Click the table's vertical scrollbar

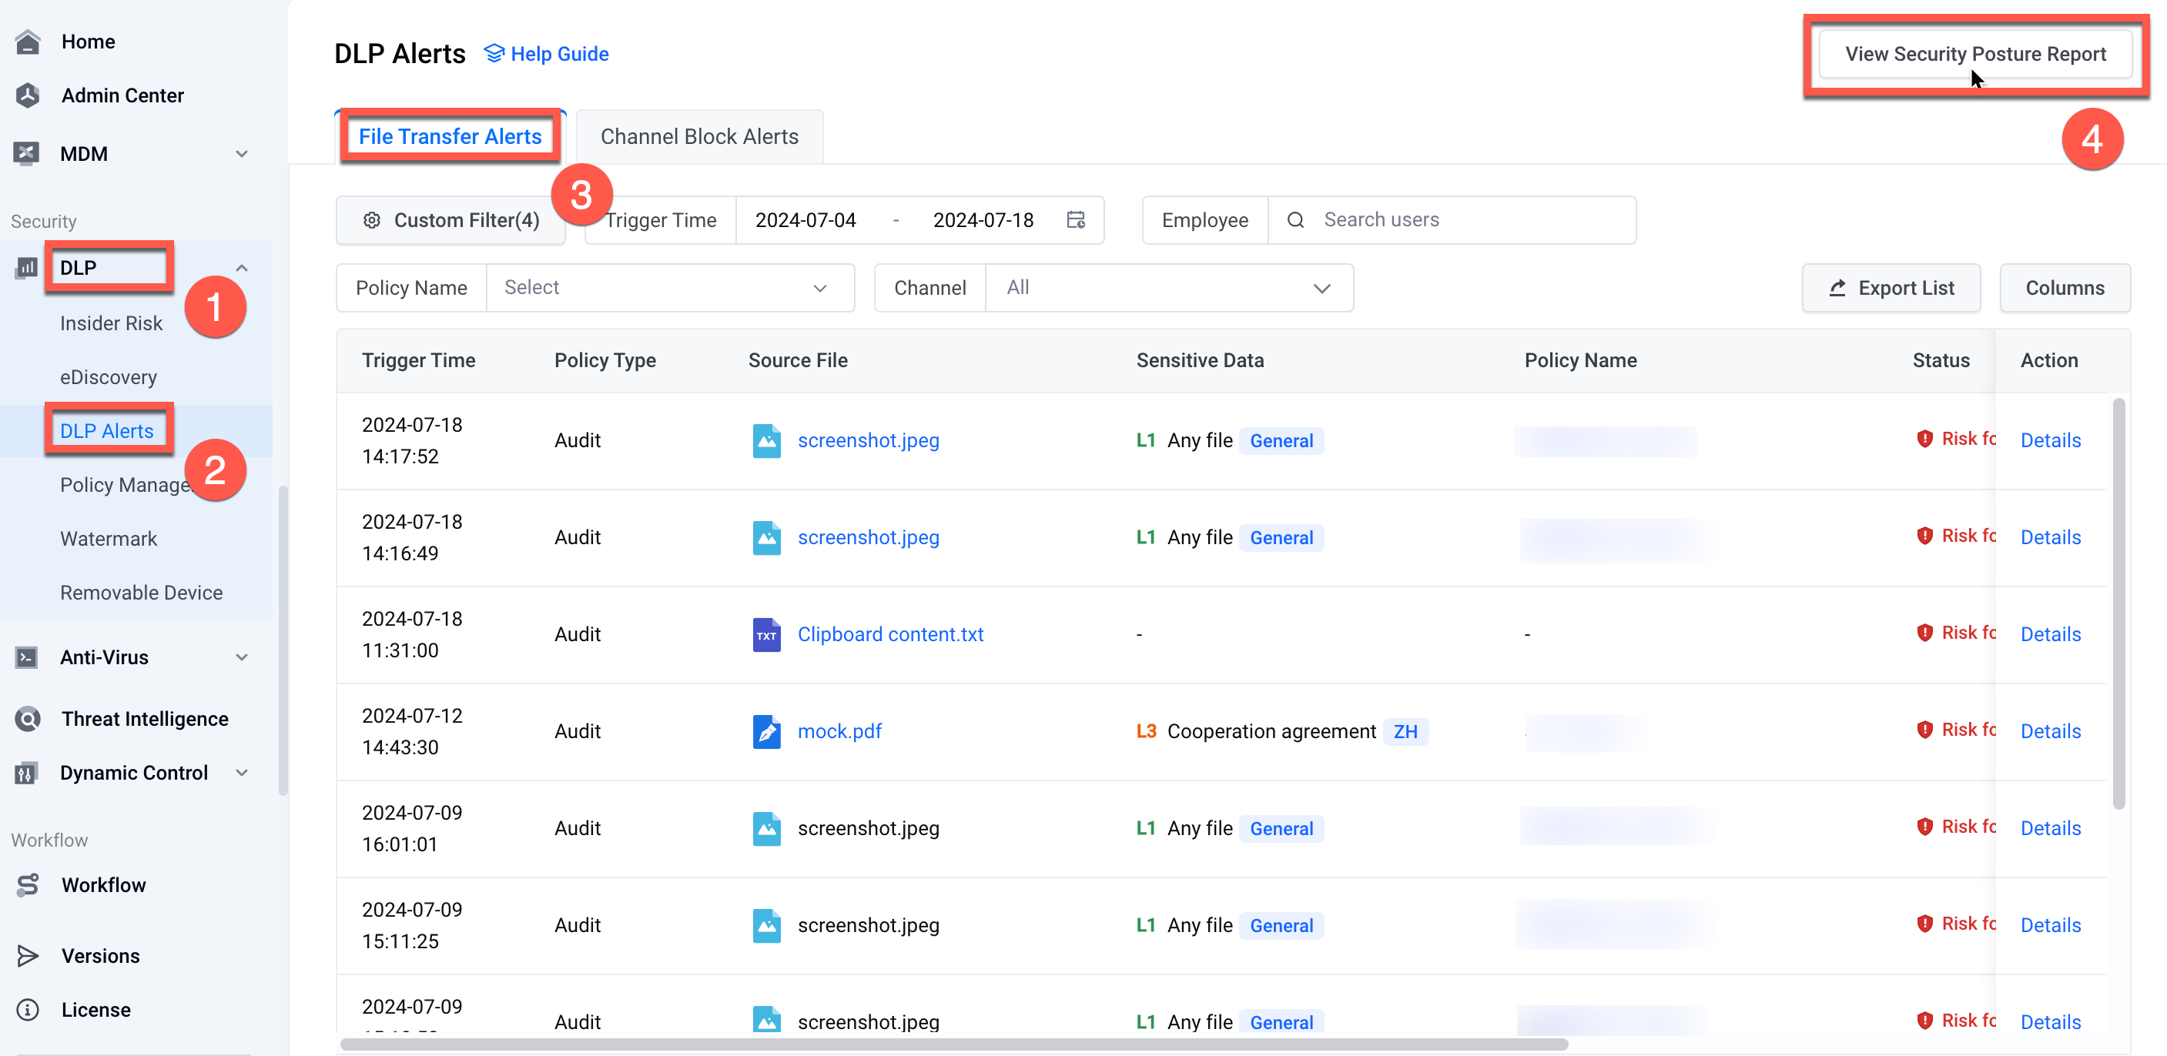(x=2118, y=603)
